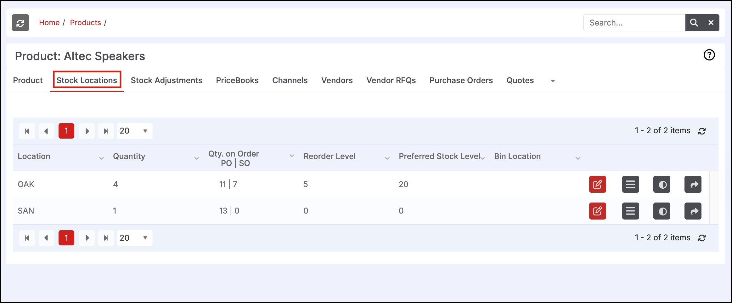Go to first page in bottom pager
The image size is (732, 303).
click(x=27, y=238)
